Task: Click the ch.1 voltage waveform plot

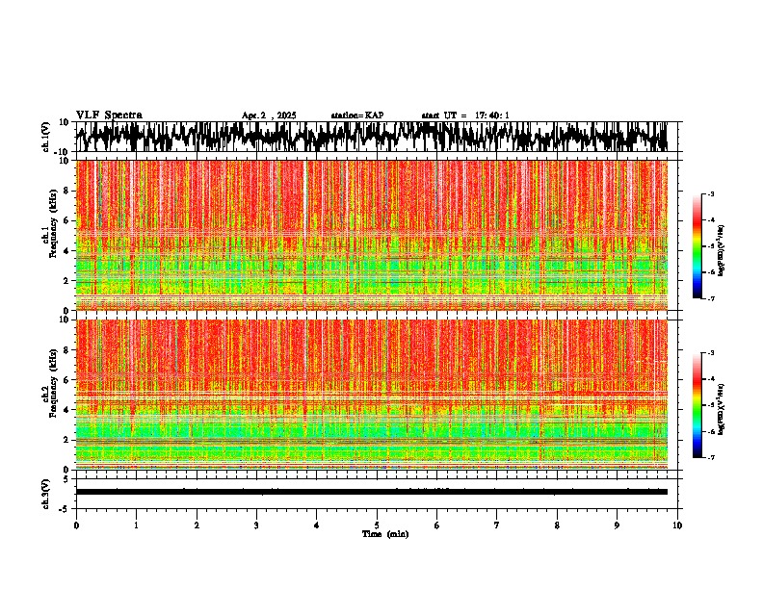Action: click(376, 137)
